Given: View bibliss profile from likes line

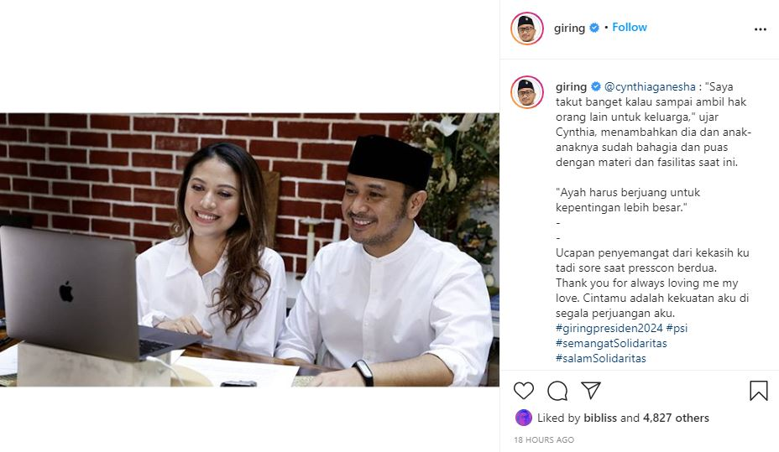Looking at the screenshot, I should click(x=600, y=418).
